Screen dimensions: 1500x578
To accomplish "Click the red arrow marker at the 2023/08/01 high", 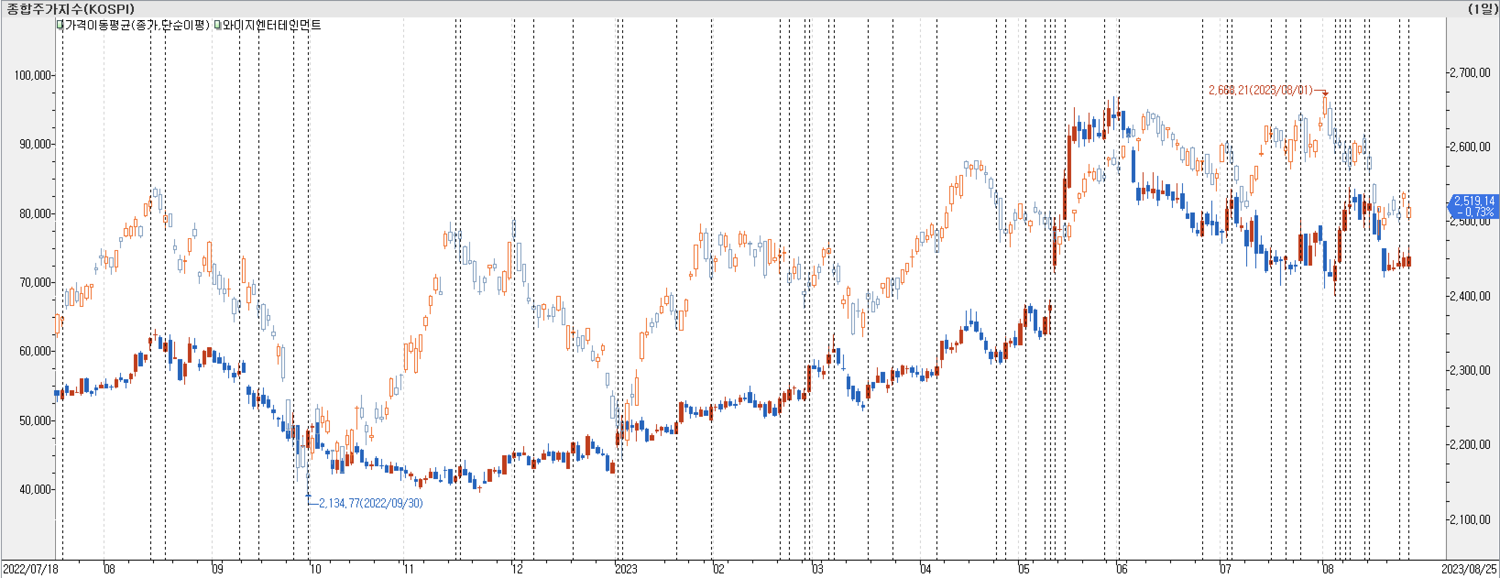I will [x=1325, y=93].
